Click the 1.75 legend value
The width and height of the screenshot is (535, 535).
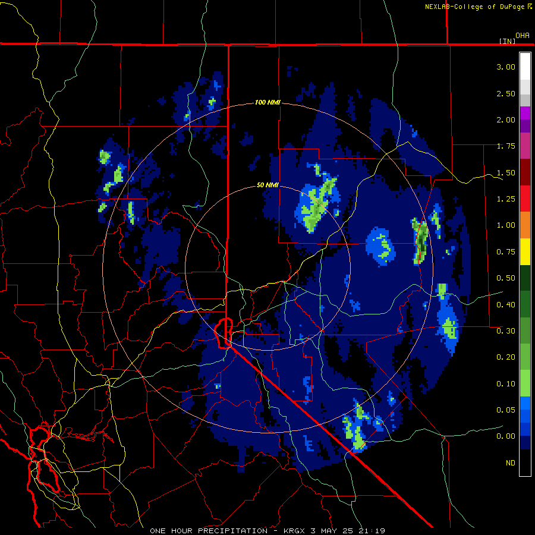coord(506,146)
